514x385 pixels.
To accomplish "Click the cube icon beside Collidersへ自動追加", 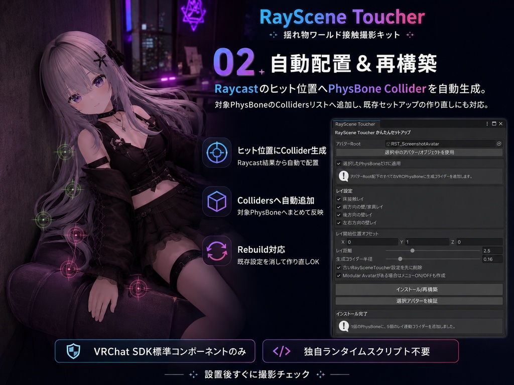I will [217, 202].
